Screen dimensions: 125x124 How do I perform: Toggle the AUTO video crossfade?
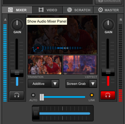[x=33, y=95]
